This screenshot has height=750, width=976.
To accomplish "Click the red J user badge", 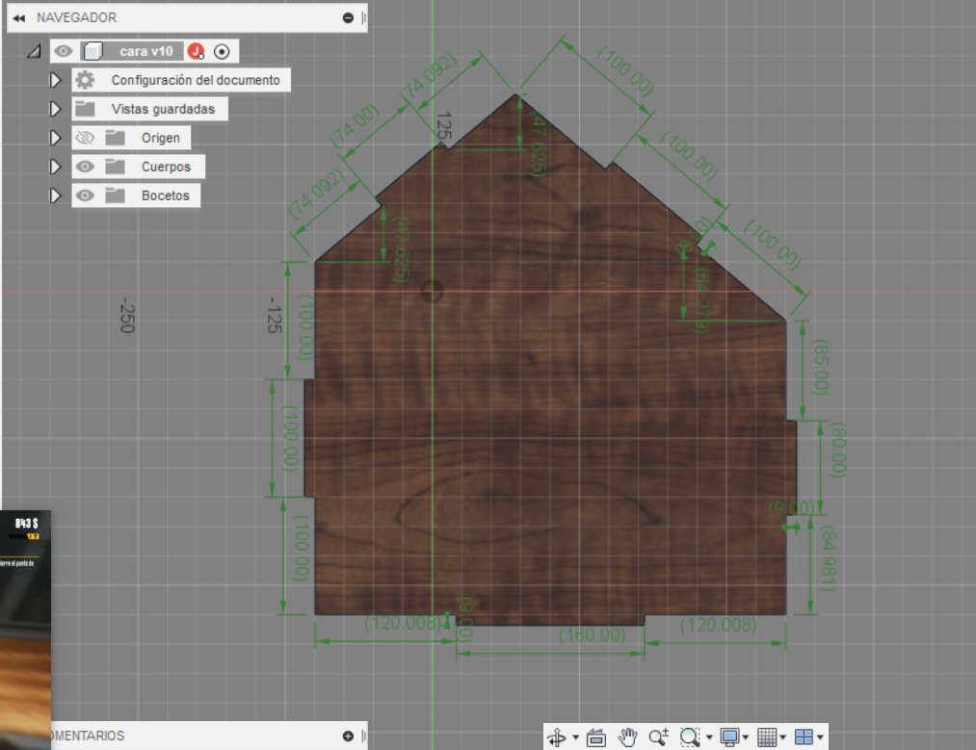I will point(197,51).
